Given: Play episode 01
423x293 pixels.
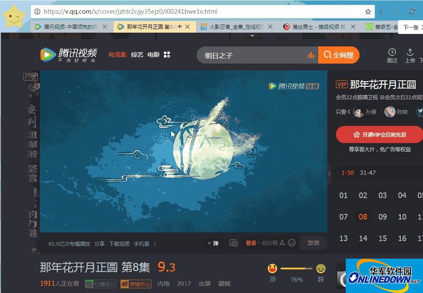Looking at the screenshot, I should tap(343, 195).
